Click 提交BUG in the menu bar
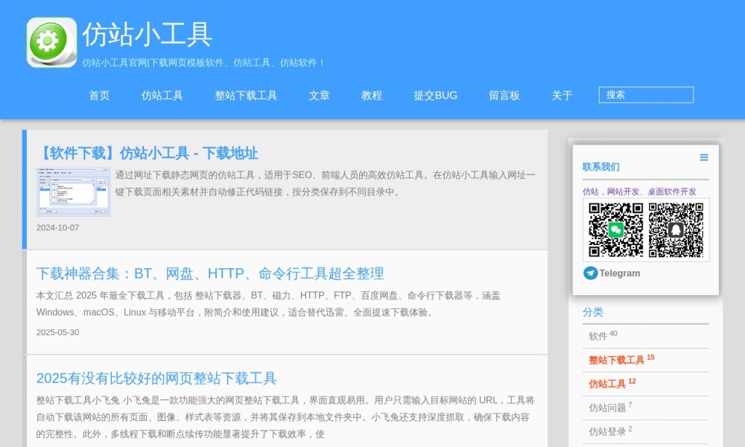Screen dimensions: 745x447 coord(434,95)
